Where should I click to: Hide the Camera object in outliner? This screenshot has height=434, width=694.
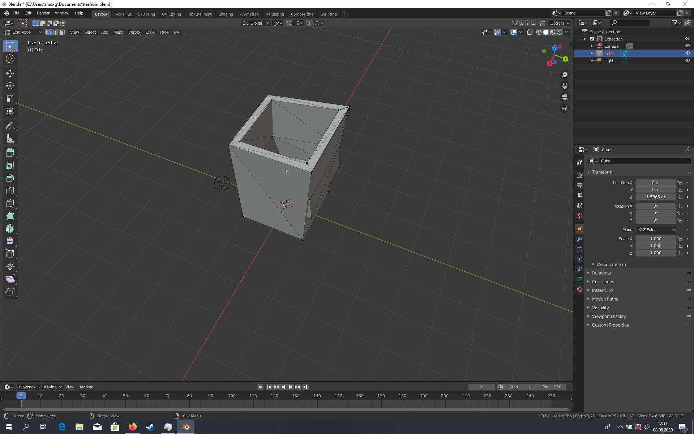[x=687, y=46]
